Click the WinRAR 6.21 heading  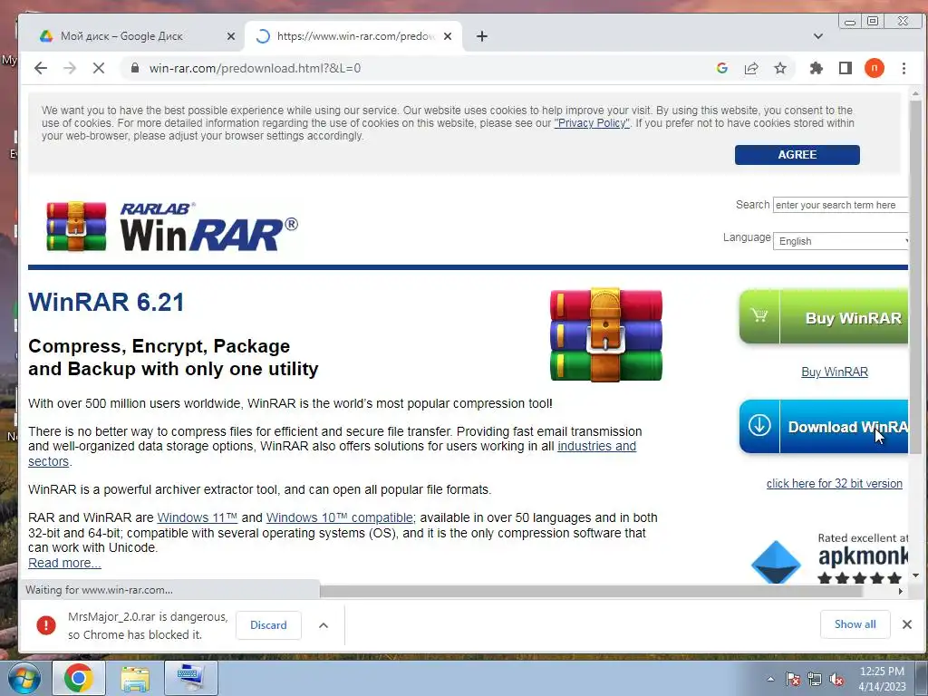[107, 302]
